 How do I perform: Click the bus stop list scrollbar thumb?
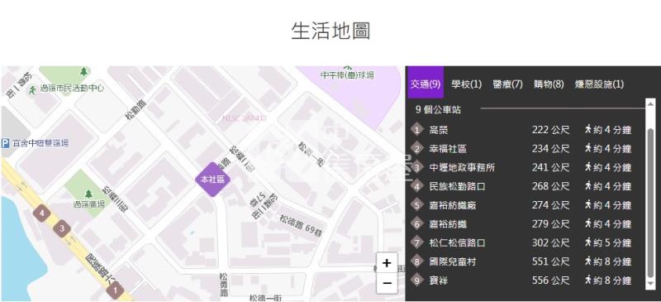point(650,204)
